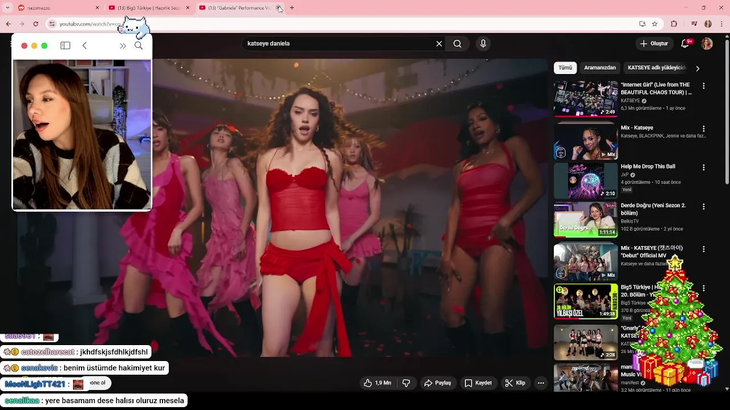730x410 pixels.
Task: Open site information icon in address bar
Action: click(x=52, y=24)
